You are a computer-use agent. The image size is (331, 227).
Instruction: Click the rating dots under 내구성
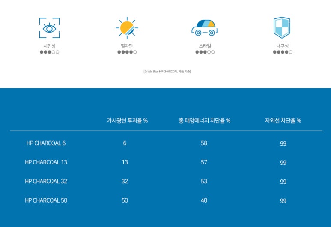(x=283, y=52)
